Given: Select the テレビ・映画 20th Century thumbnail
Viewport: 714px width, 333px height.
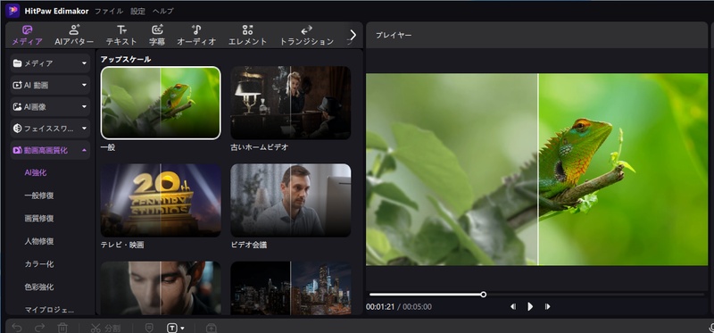Looking at the screenshot, I should click(x=161, y=200).
